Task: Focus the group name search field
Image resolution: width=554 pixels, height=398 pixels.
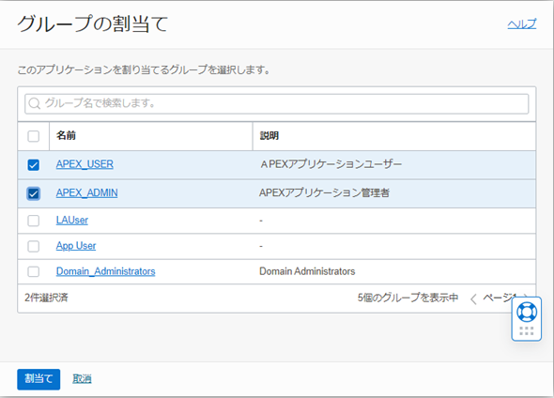Action: pyautogui.click(x=277, y=103)
